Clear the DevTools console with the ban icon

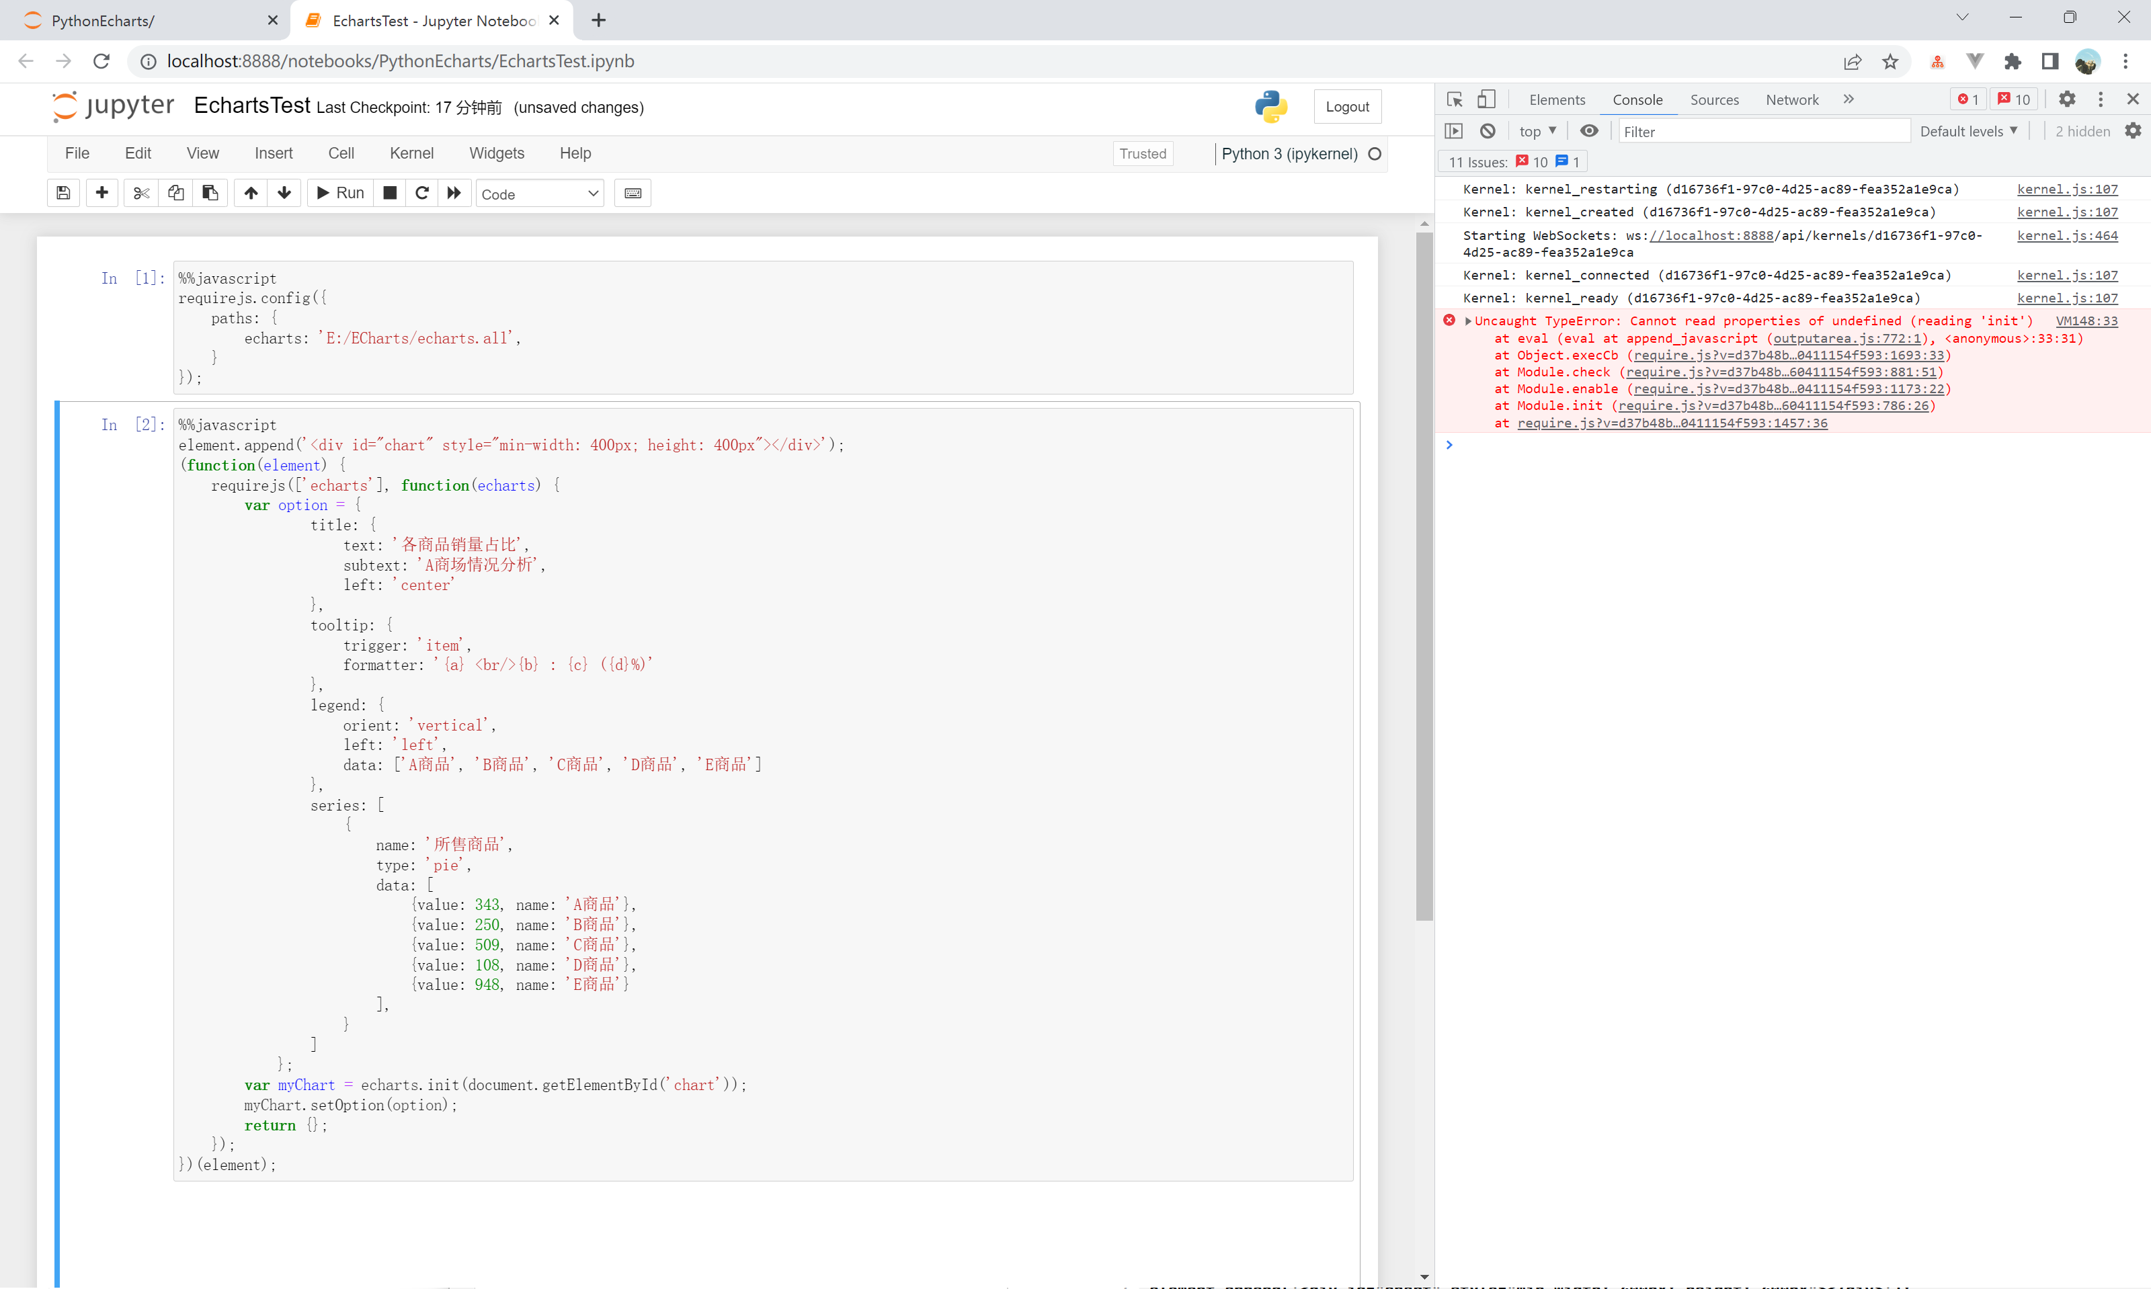tap(1488, 131)
